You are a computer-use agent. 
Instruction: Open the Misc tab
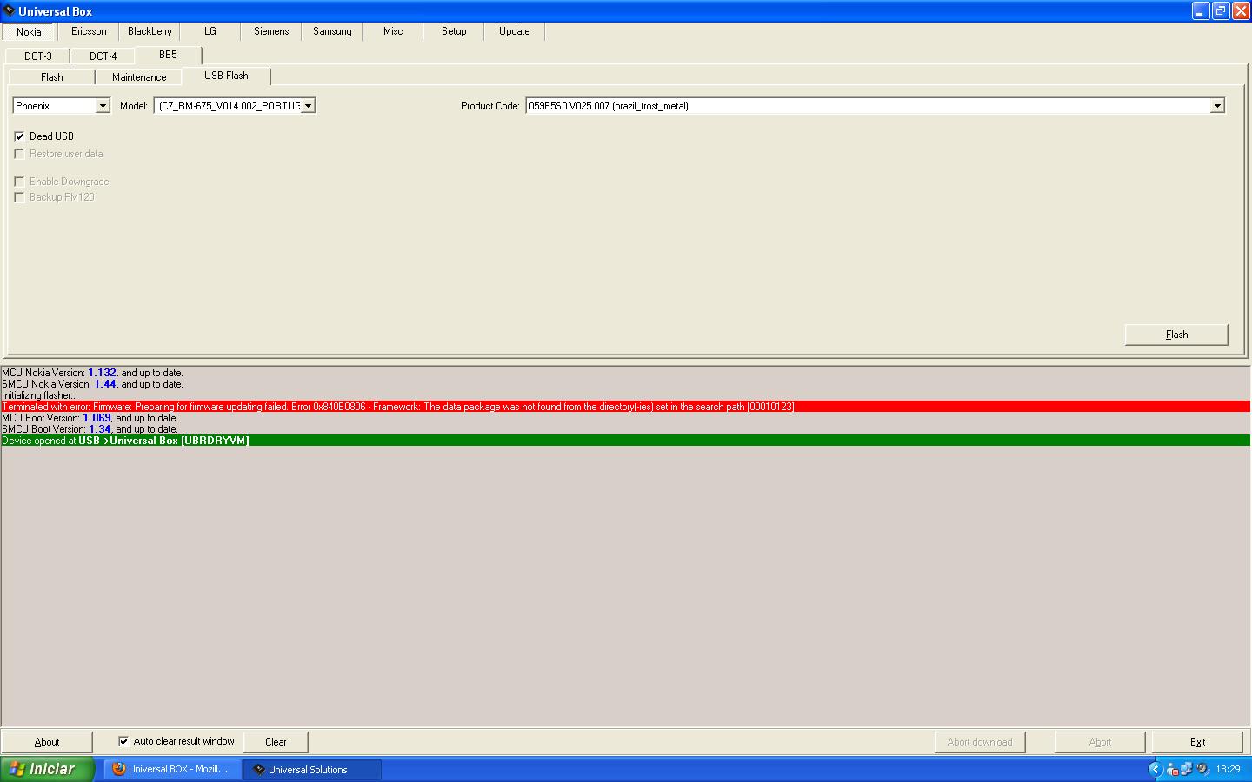(393, 31)
